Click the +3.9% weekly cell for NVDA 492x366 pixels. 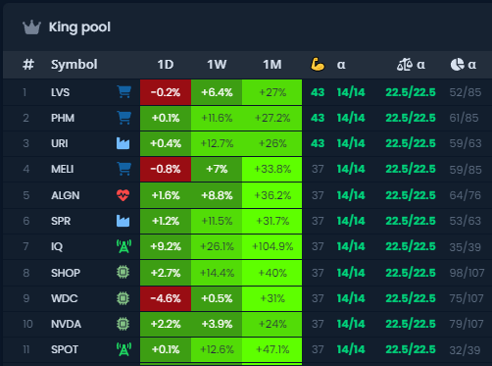click(217, 324)
